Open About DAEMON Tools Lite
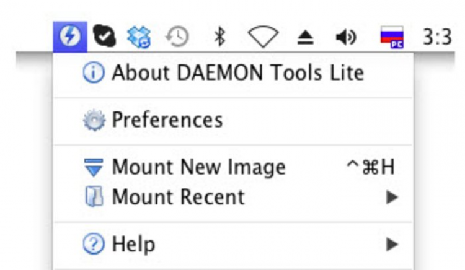This screenshot has width=465, height=270. click(x=237, y=73)
